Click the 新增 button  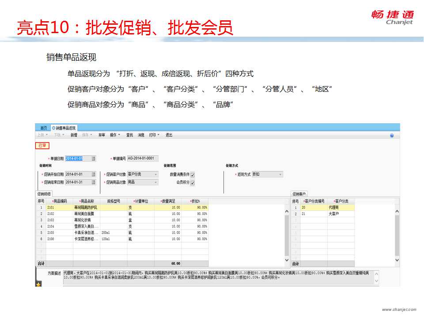click(74, 135)
